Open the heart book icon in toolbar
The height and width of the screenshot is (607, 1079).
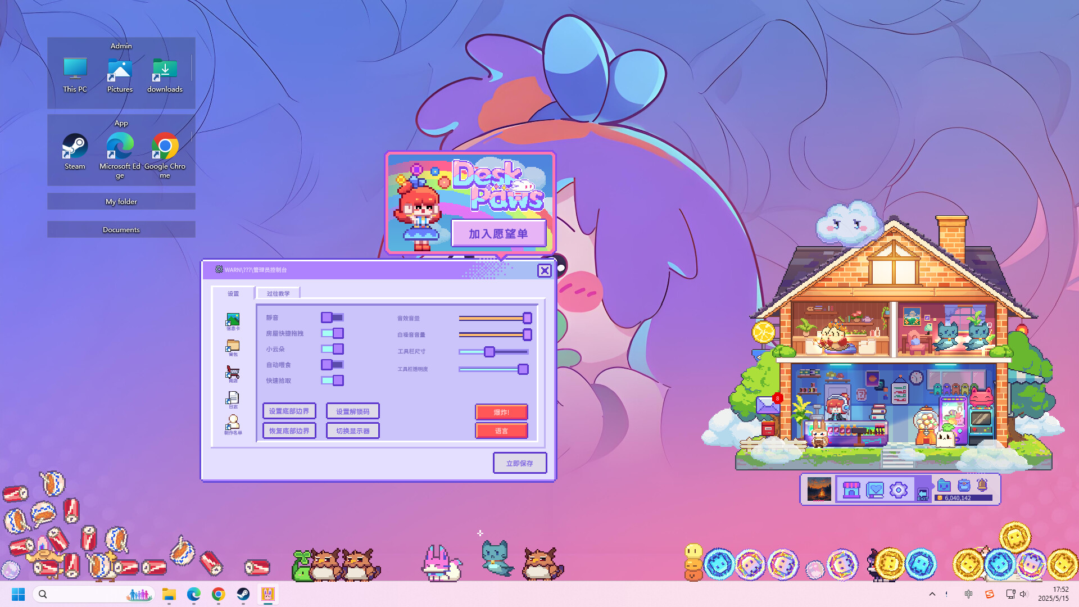[875, 490]
